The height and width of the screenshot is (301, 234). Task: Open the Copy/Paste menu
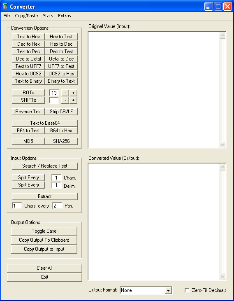pyautogui.click(x=26, y=16)
